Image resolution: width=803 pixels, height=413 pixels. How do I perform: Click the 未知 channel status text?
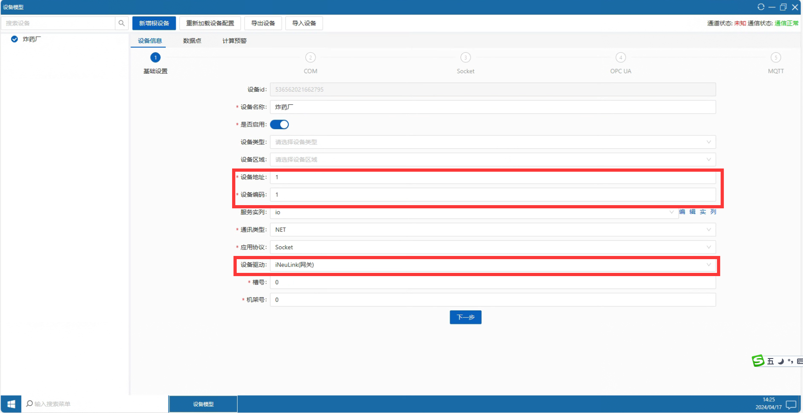click(x=740, y=23)
